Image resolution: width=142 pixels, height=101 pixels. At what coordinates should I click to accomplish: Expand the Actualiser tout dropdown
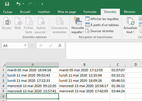pos(130,30)
